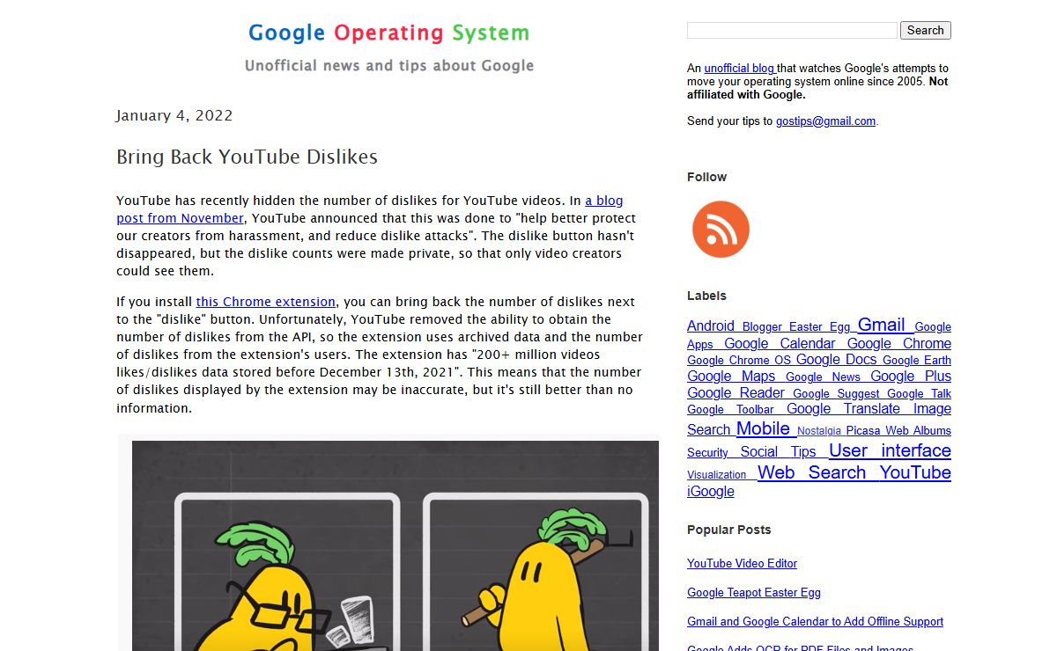The height and width of the screenshot is (651, 1057).
Task: Select the Gmail label
Action: (882, 324)
